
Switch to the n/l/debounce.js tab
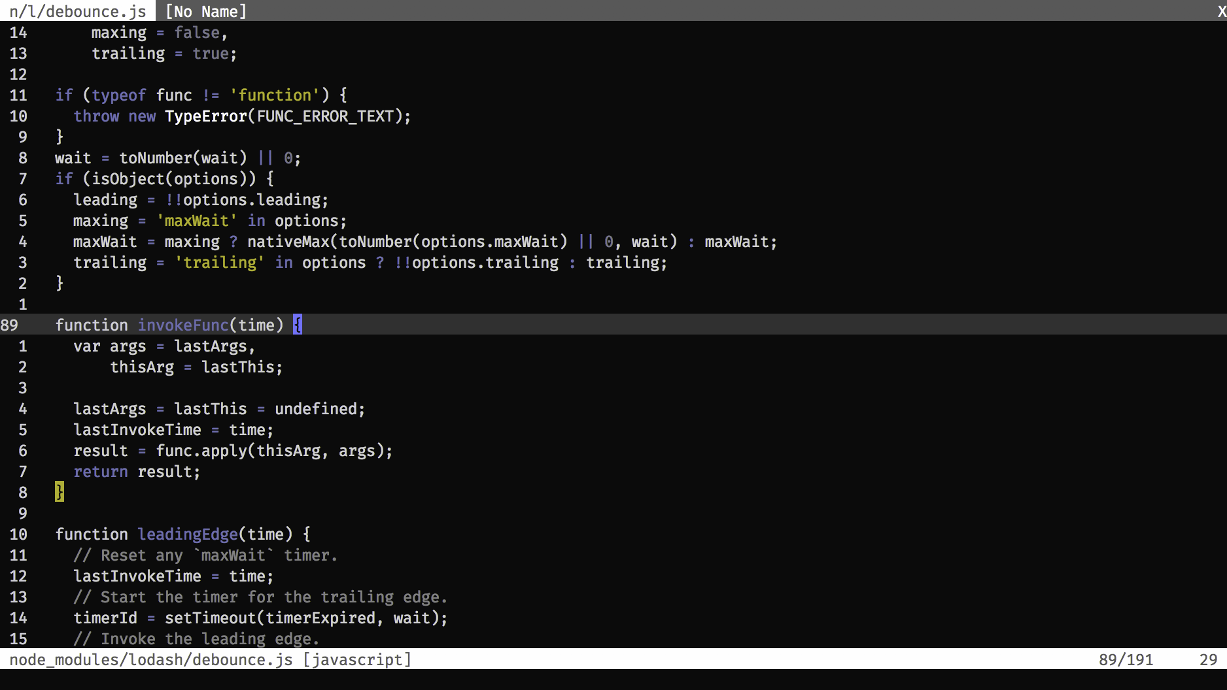click(x=77, y=11)
